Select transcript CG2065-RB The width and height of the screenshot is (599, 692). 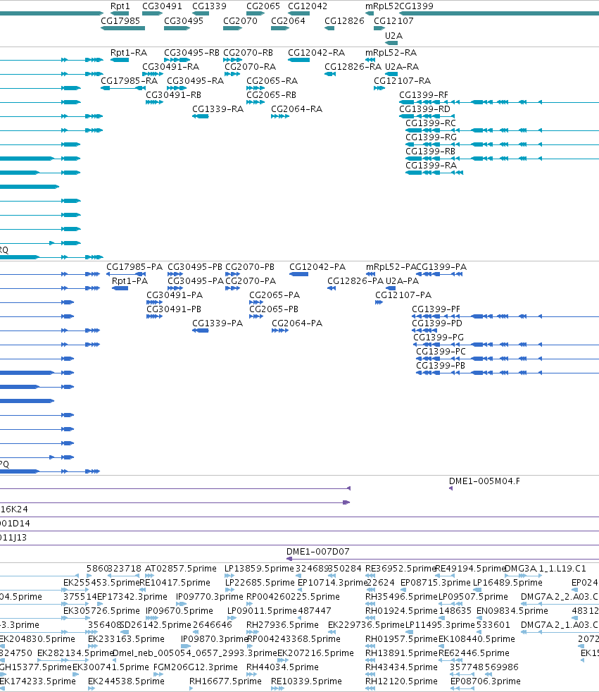pyautogui.click(x=271, y=95)
